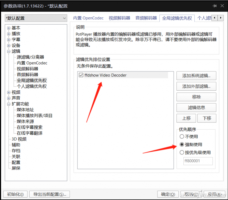Select the 字幕 tree label
This screenshot has width=228, height=200.
pos(16,40)
